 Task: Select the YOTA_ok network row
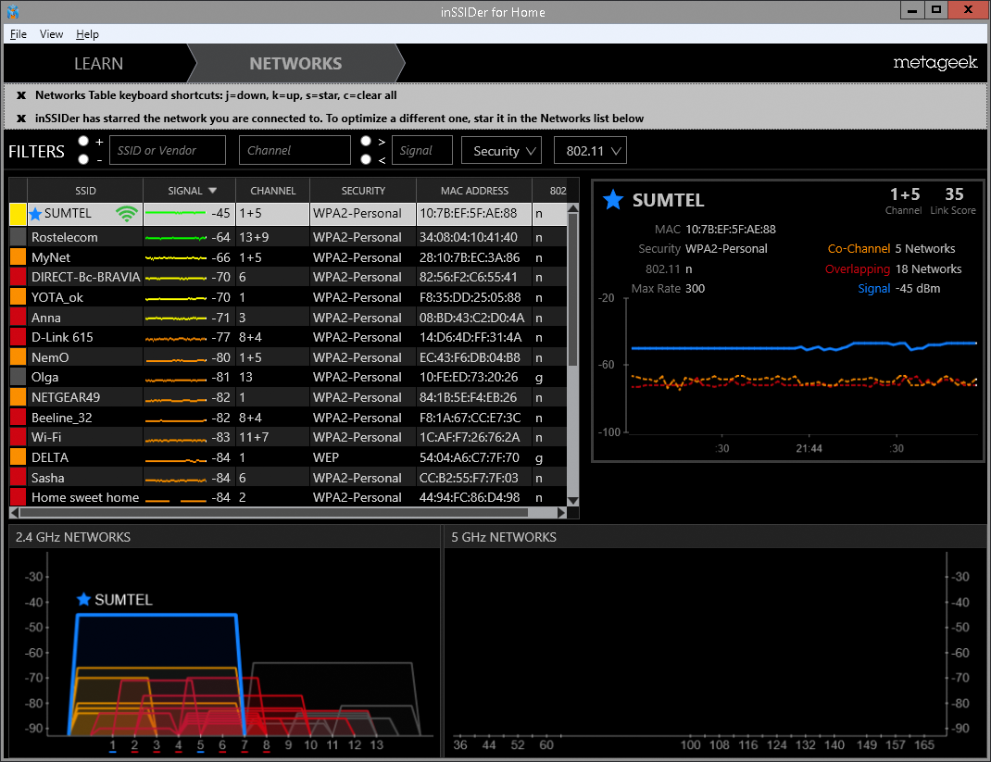click(288, 297)
